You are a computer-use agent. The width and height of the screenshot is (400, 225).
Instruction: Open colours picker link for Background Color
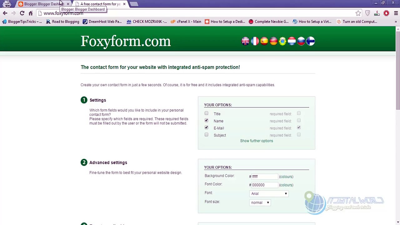point(286,177)
